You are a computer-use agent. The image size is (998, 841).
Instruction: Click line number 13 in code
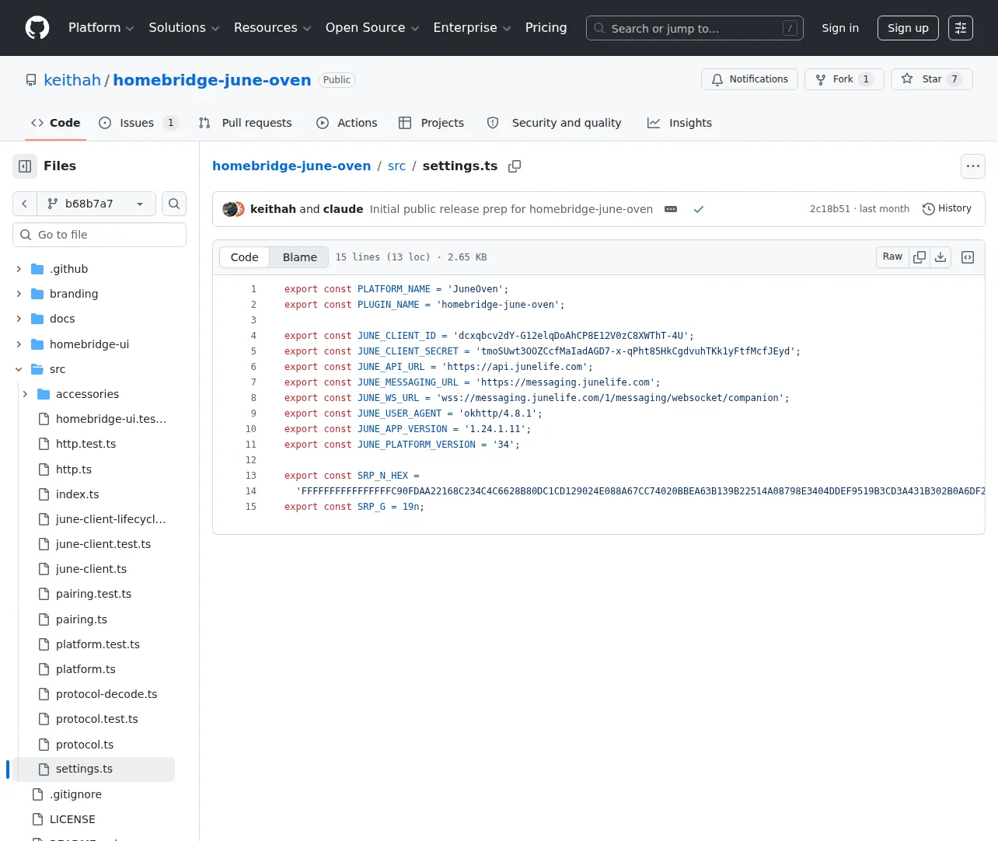(251, 476)
